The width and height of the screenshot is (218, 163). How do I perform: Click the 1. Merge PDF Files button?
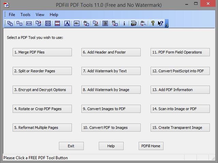42,52
